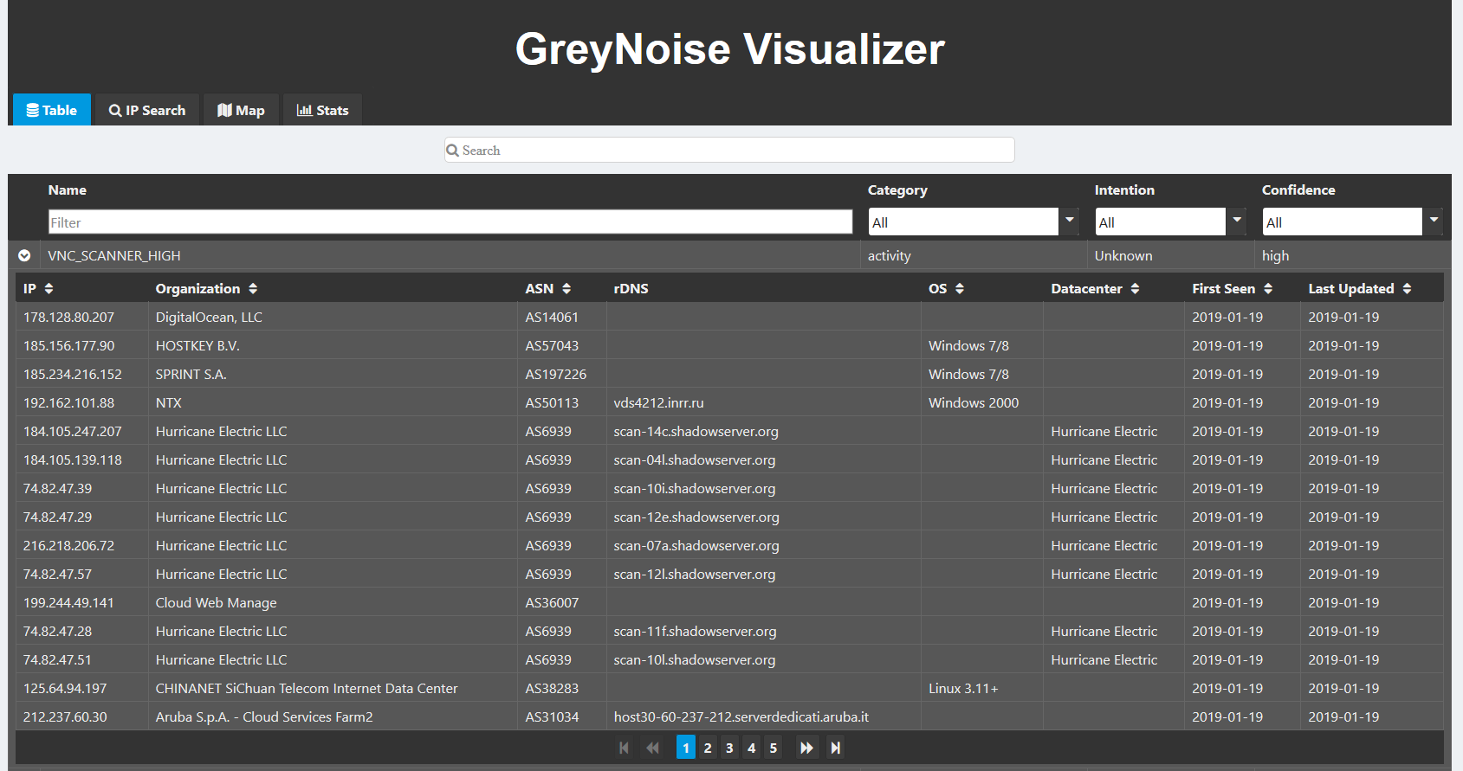Select IP 185.156.177.90

click(68, 346)
